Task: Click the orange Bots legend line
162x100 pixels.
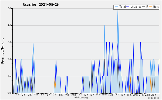Action: click(x=151, y=7)
